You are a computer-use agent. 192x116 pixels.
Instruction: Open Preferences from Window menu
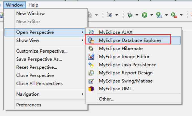29,105
